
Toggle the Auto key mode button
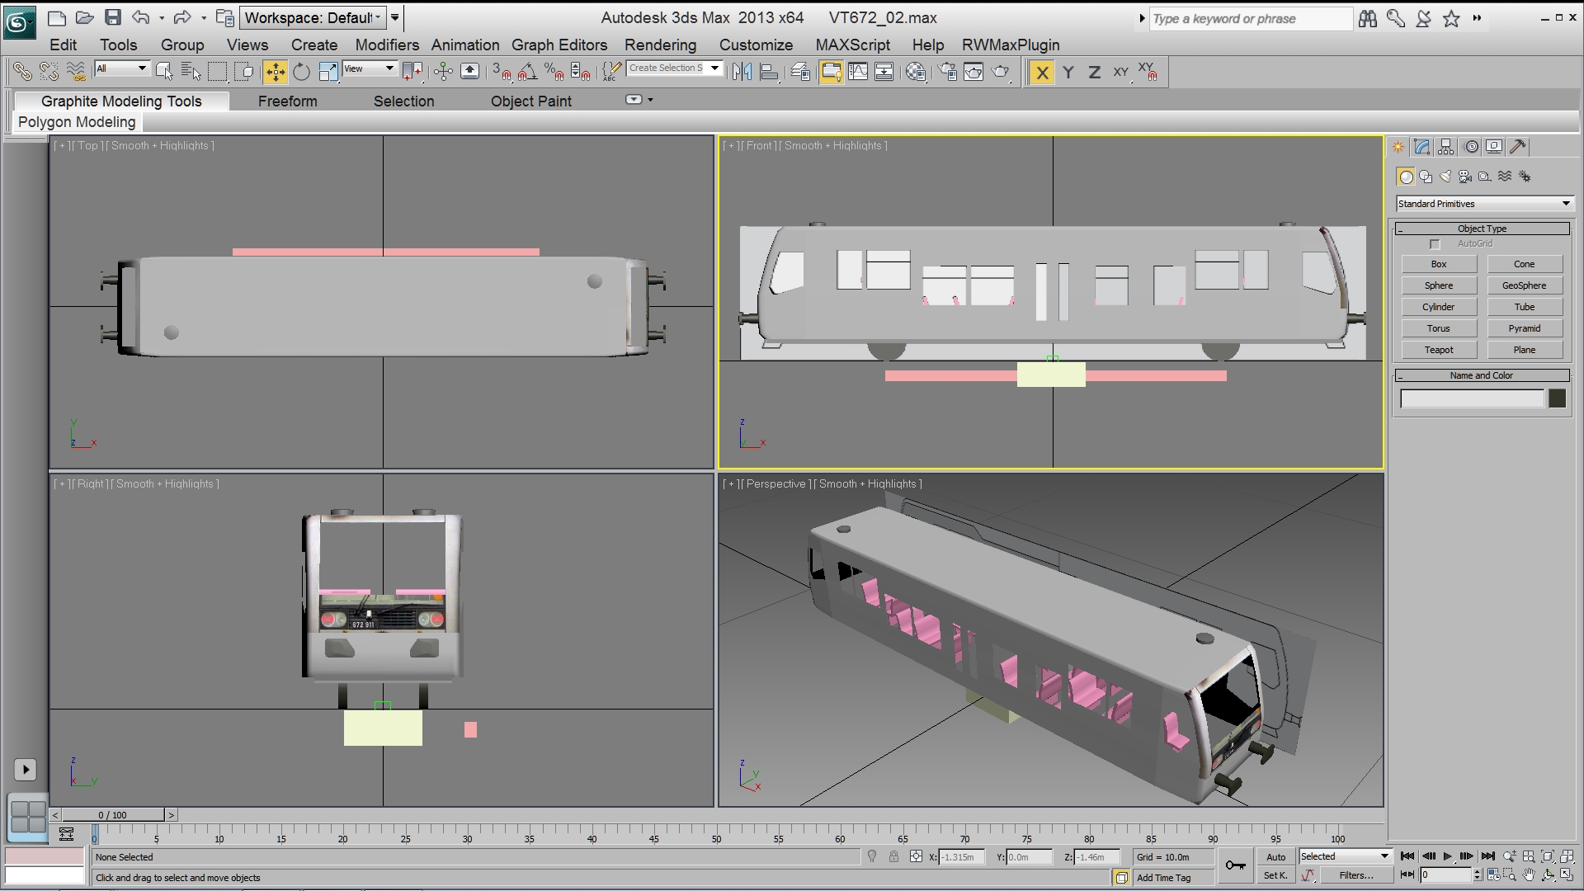click(x=1275, y=857)
